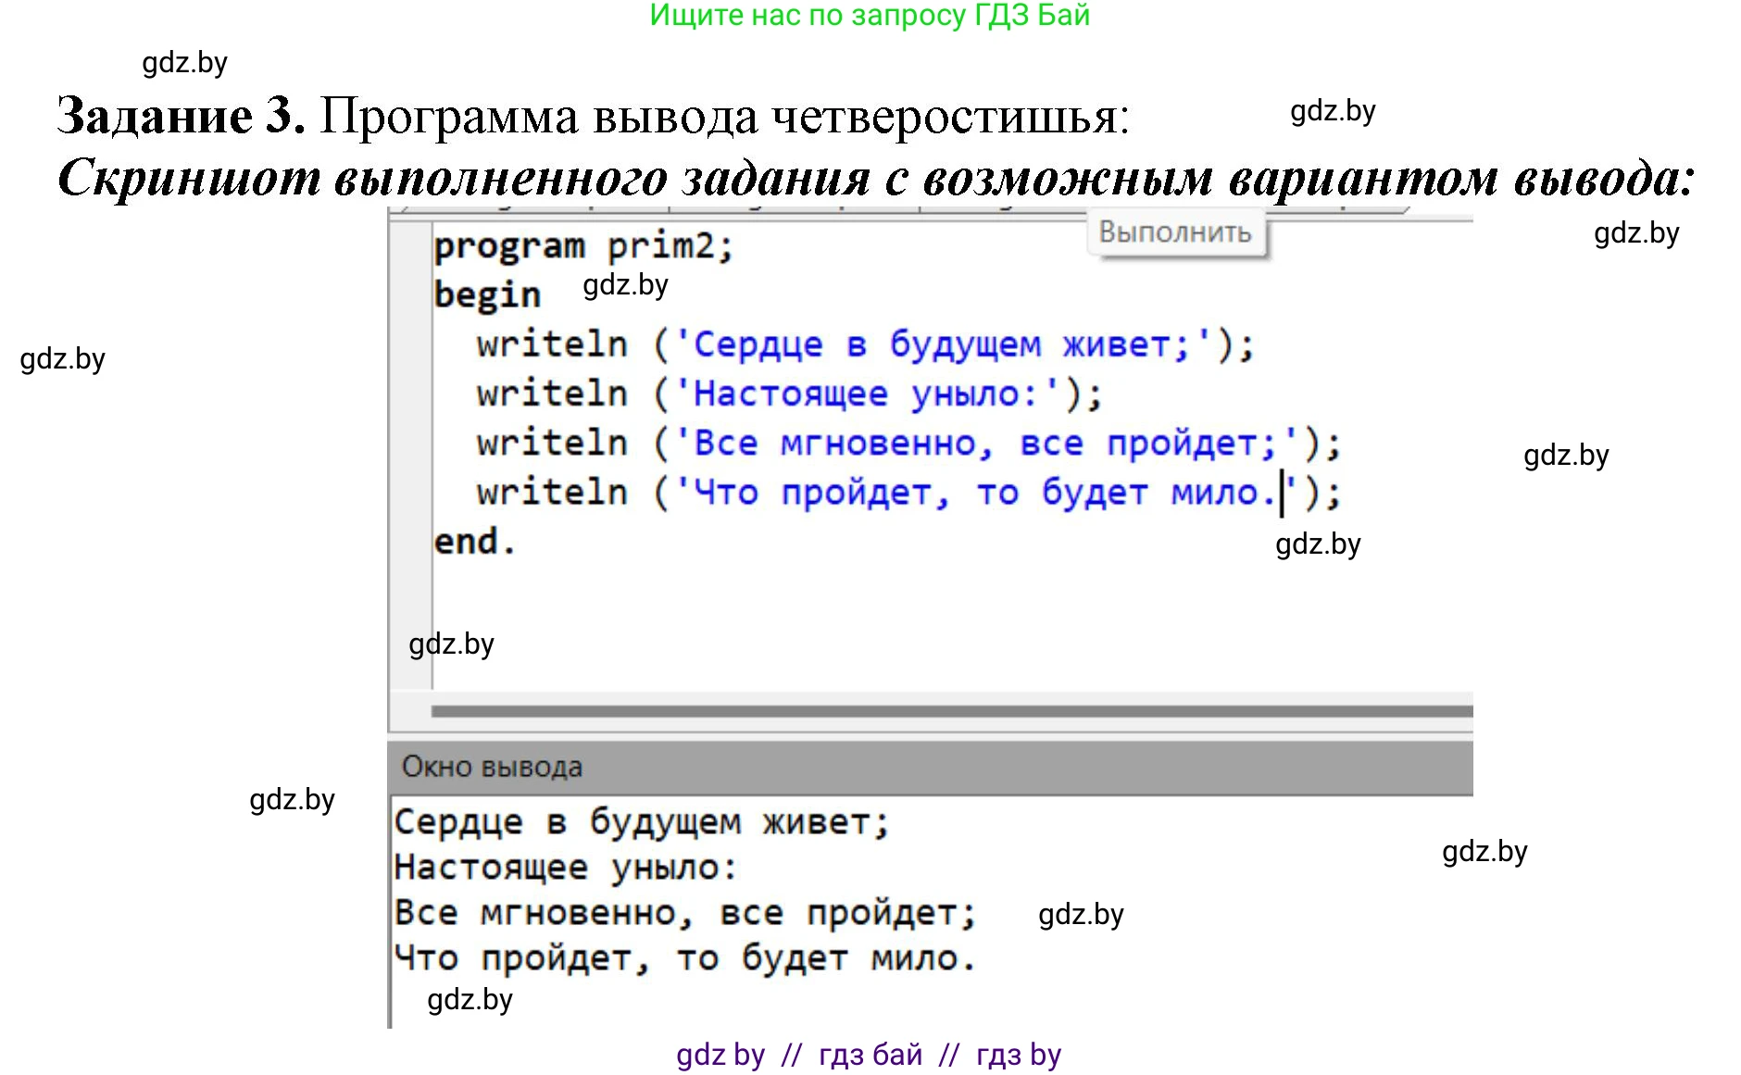
Task: Click output line 'Настоящее уныло:'
Action: (x=565, y=868)
